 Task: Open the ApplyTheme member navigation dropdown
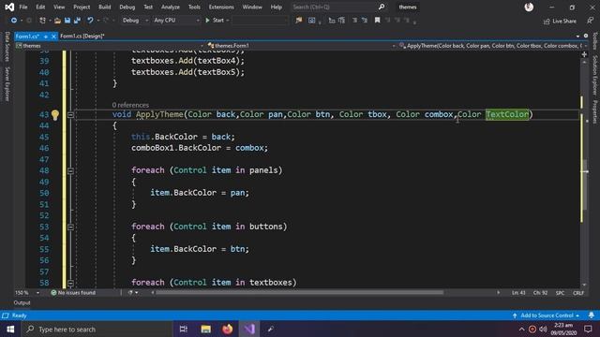(x=493, y=46)
